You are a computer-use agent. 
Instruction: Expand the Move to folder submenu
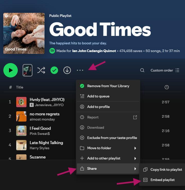(x=108, y=148)
